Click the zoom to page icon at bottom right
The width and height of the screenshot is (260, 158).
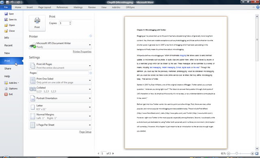click(x=257, y=154)
